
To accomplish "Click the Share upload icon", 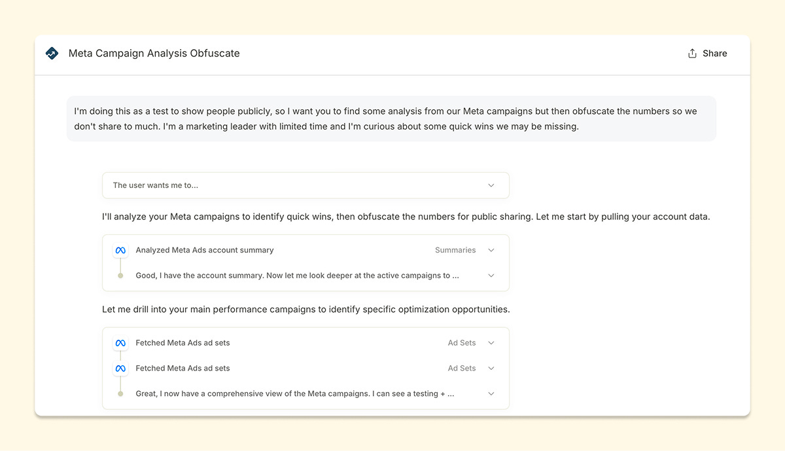I will [x=692, y=54].
